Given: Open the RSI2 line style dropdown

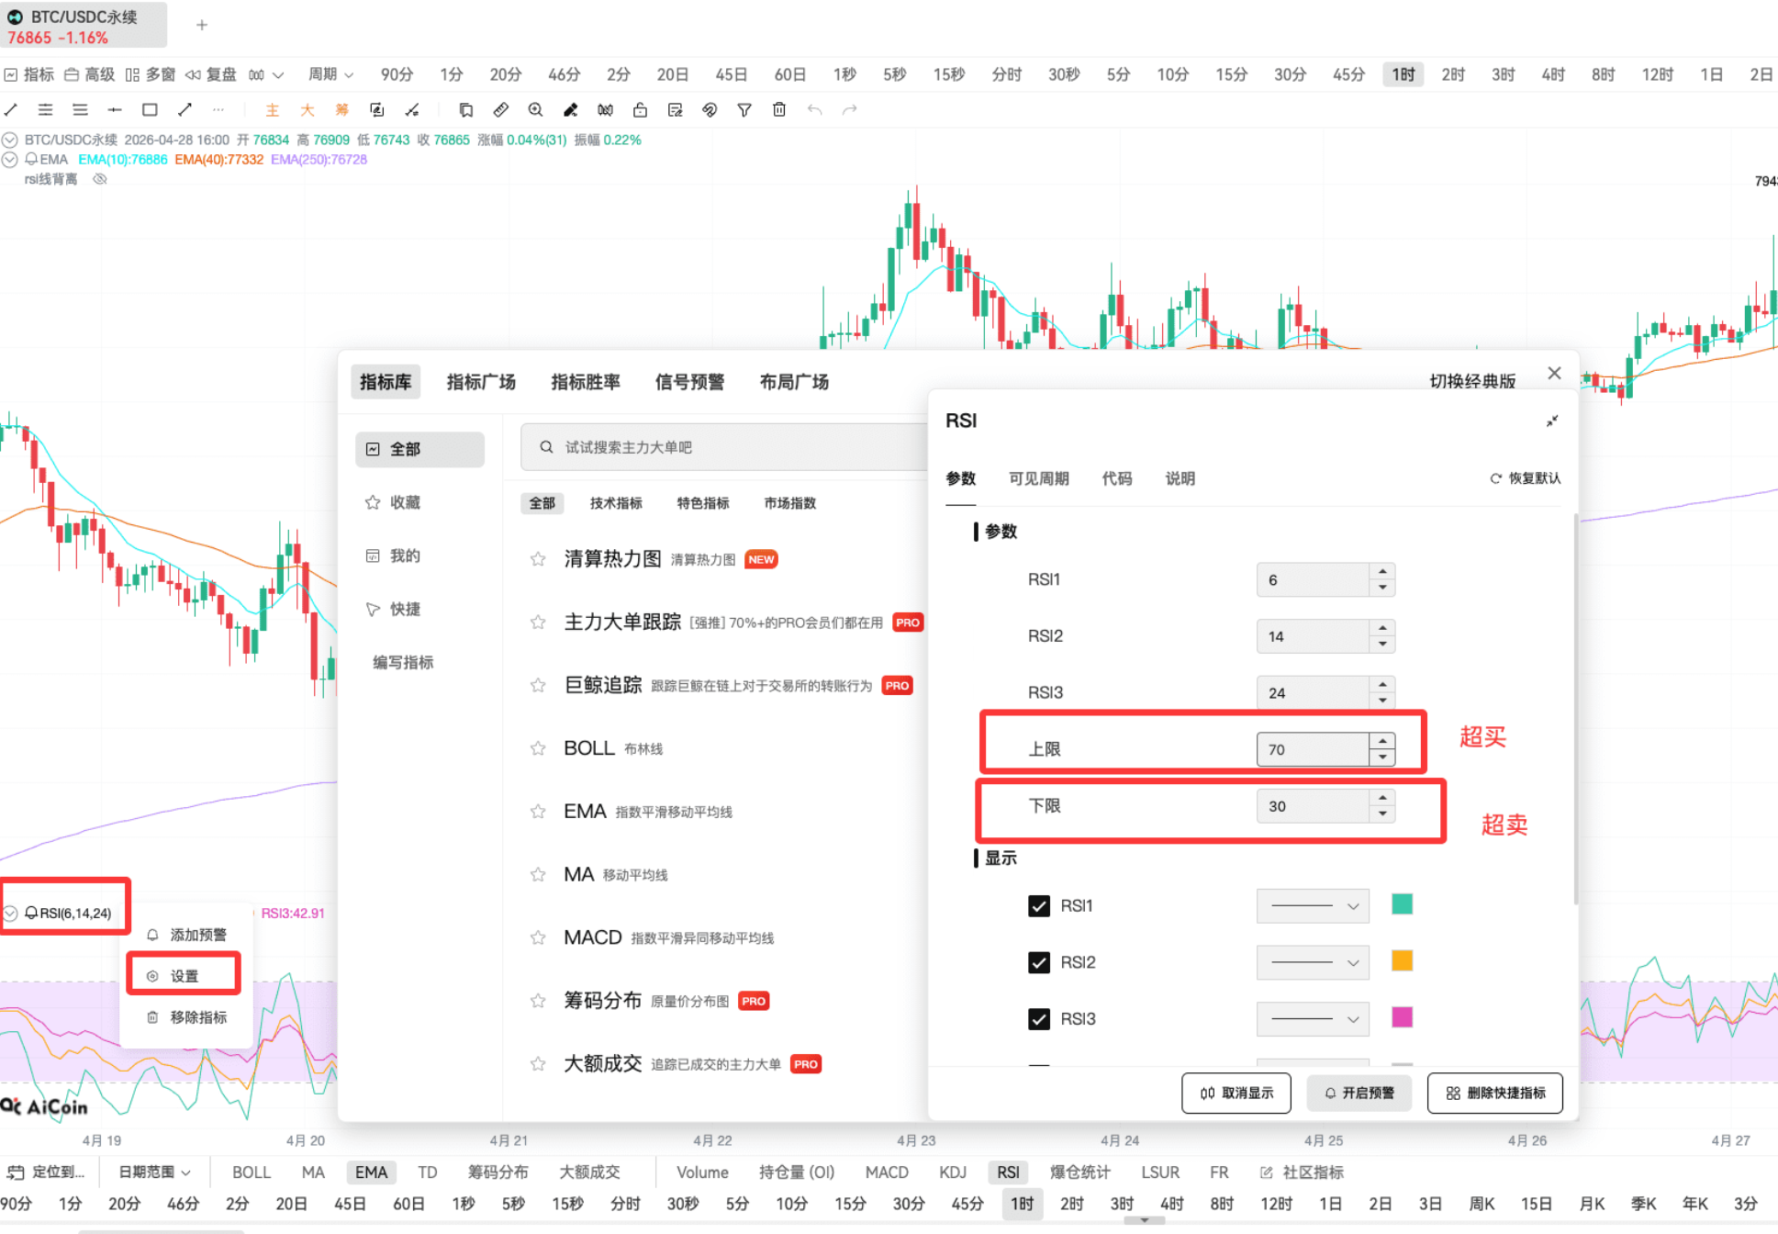Looking at the screenshot, I should (1313, 962).
